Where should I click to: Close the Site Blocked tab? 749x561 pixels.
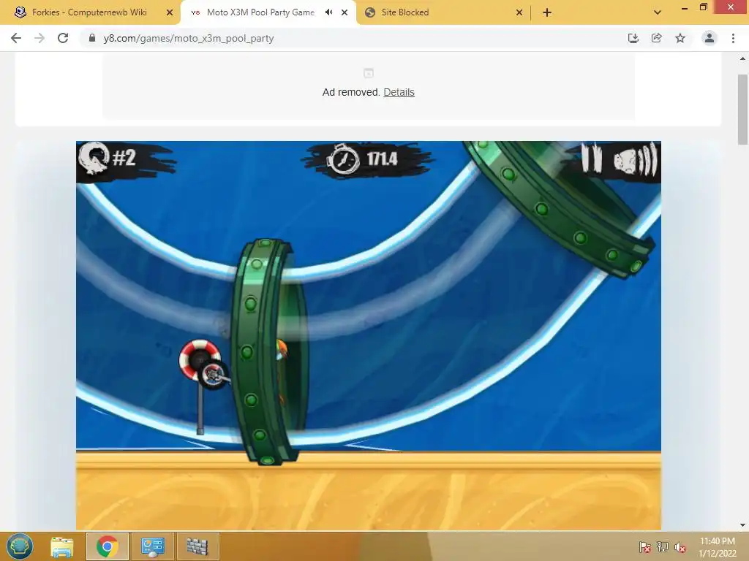[519, 12]
